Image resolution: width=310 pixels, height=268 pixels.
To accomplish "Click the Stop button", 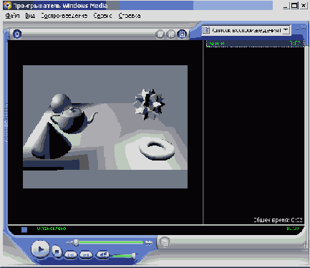I will tap(57, 252).
